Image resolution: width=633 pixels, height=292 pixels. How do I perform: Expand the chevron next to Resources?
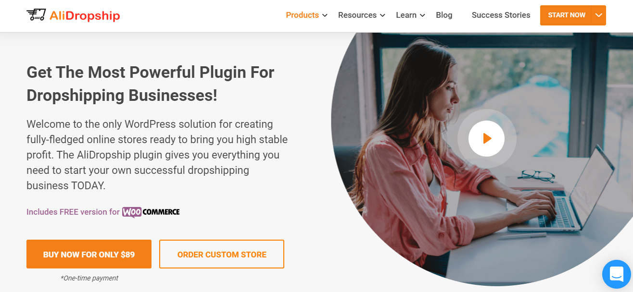click(x=382, y=15)
